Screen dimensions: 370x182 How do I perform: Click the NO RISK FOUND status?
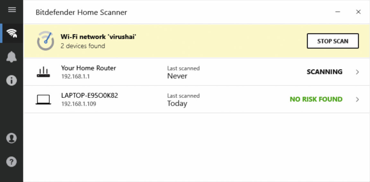click(x=316, y=99)
